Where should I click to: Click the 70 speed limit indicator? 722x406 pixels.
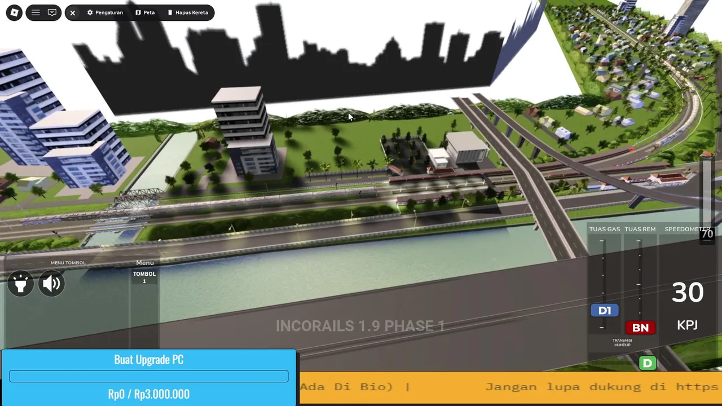[x=707, y=234]
